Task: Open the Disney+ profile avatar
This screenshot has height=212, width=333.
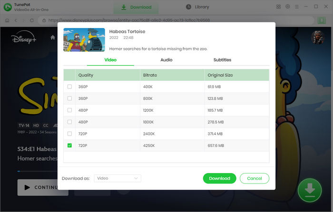Action: pos(317,38)
